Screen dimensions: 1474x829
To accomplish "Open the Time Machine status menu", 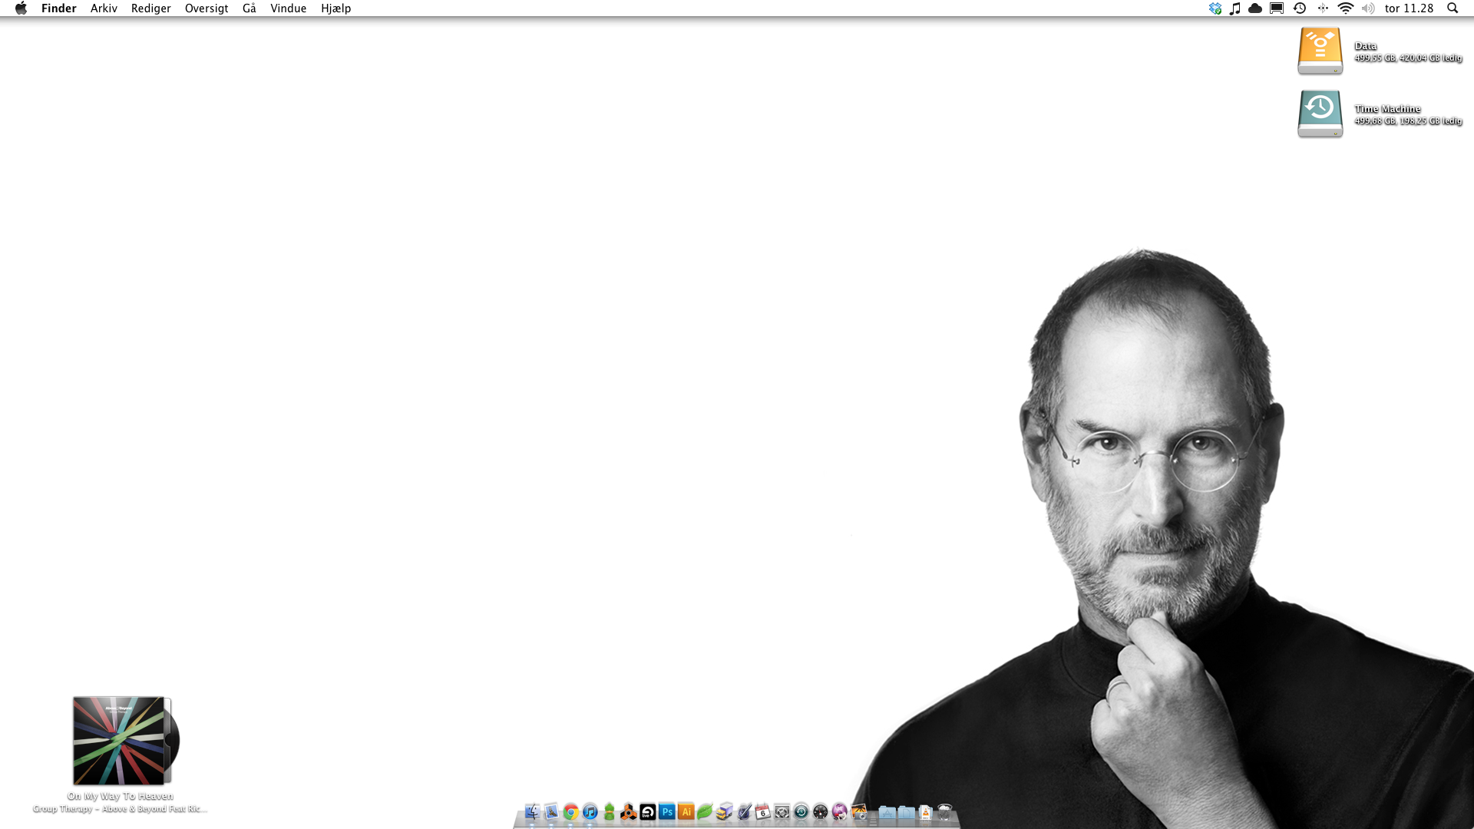I will click(x=1300, y=8).
